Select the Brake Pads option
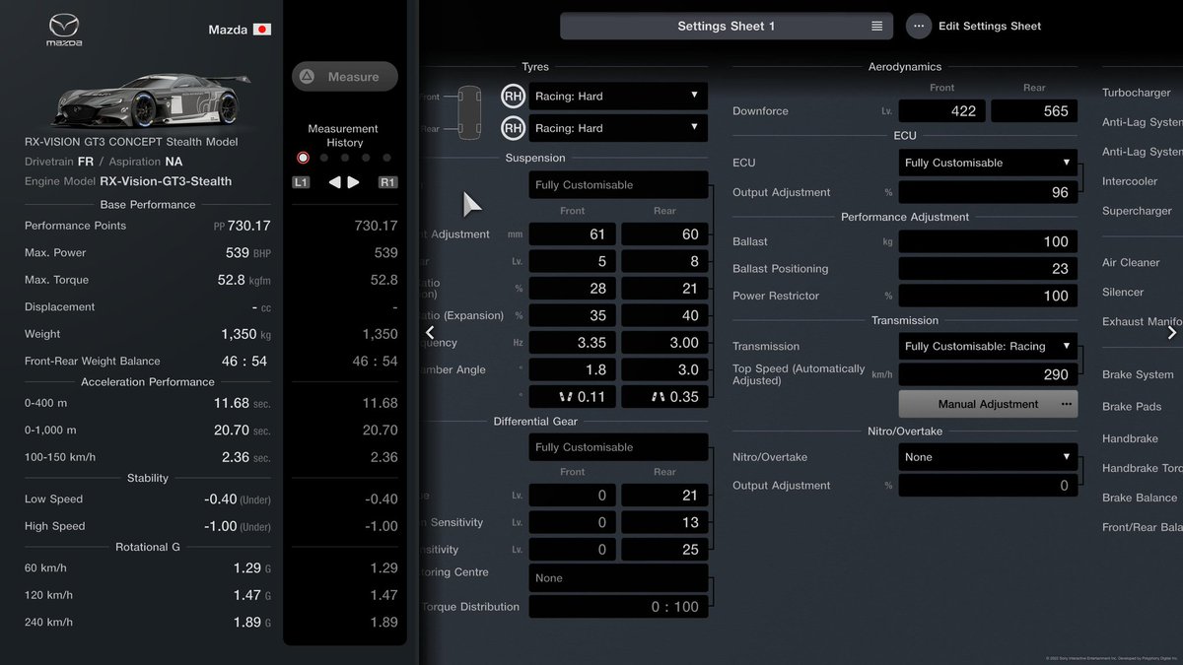Viewport: 1183px width, 665px height. pos(1132,406)
